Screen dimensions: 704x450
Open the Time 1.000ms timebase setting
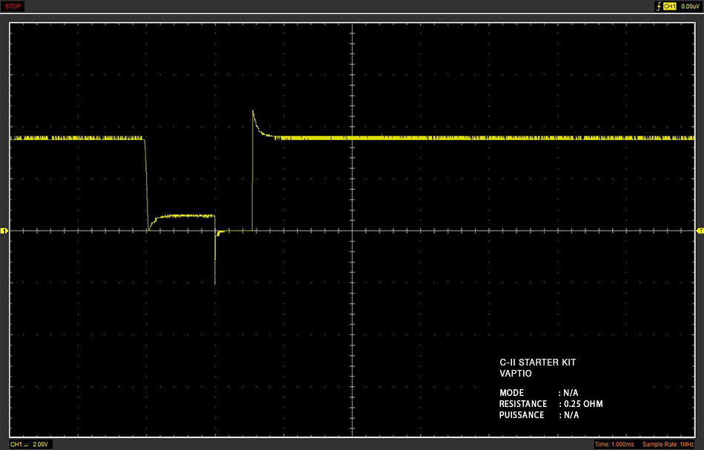click(614, 444)
